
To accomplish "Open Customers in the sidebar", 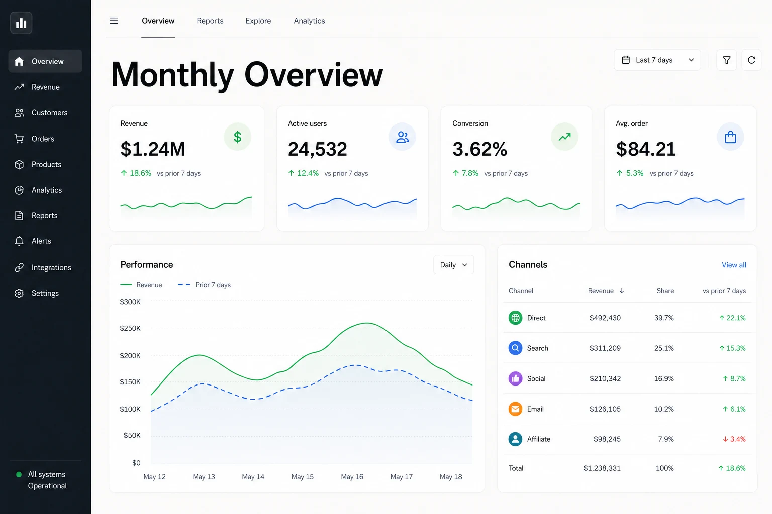I will (x=45, y=113).
